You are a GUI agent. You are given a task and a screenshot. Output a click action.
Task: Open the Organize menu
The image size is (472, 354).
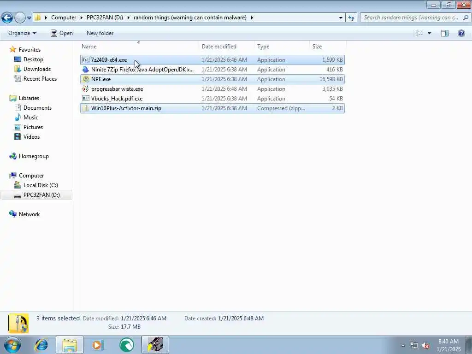pos(22,33)
